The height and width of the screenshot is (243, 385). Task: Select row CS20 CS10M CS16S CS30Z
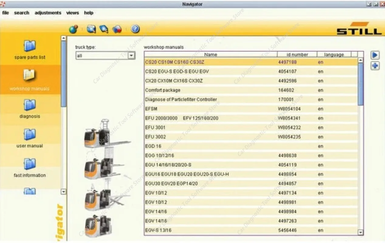coord(251,62)
